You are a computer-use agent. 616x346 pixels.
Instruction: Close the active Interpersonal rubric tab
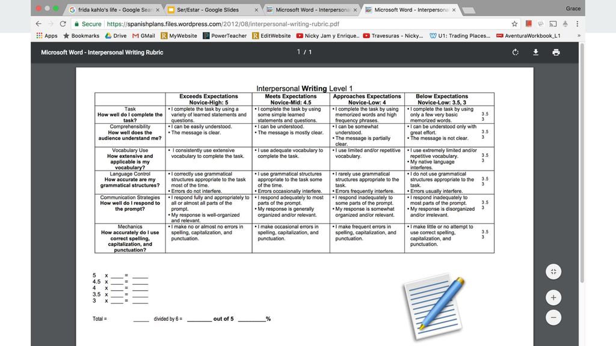tap(454, 10)
